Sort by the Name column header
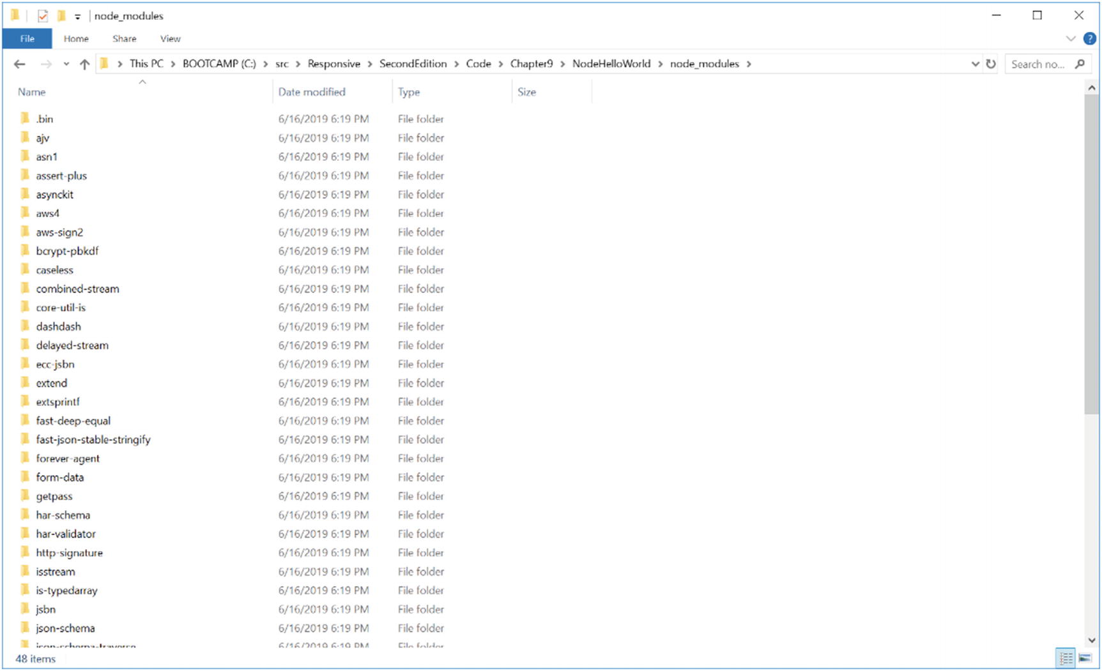Image resolution: width=1102 pixels, height=671 pixels. point(31,92)
